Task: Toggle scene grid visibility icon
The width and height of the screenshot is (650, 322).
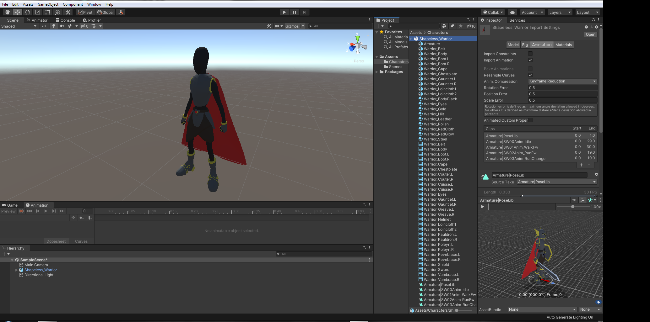Action: tap(94, 26)
